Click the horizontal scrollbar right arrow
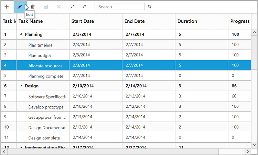 coord(247,152)
